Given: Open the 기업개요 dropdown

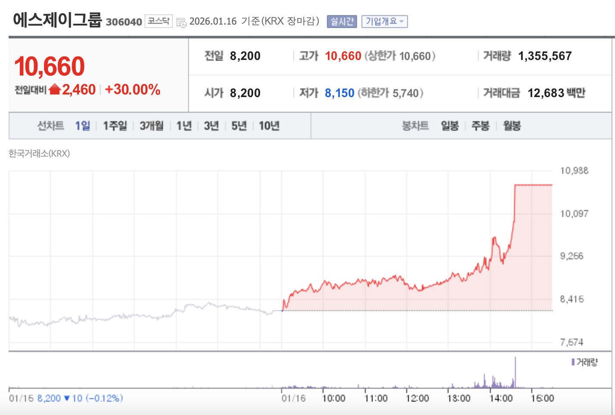Looking at the screenshot, I should pyautogui.click(x=385, y=21).
